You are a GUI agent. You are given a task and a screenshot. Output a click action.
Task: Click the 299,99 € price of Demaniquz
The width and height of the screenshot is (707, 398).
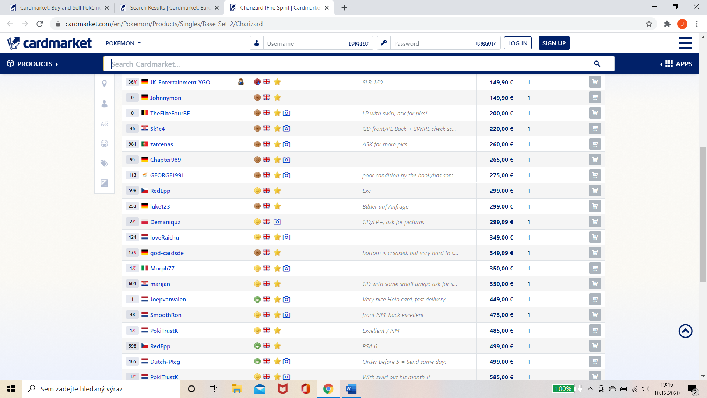pyautogui.click(x=501, y=222)
